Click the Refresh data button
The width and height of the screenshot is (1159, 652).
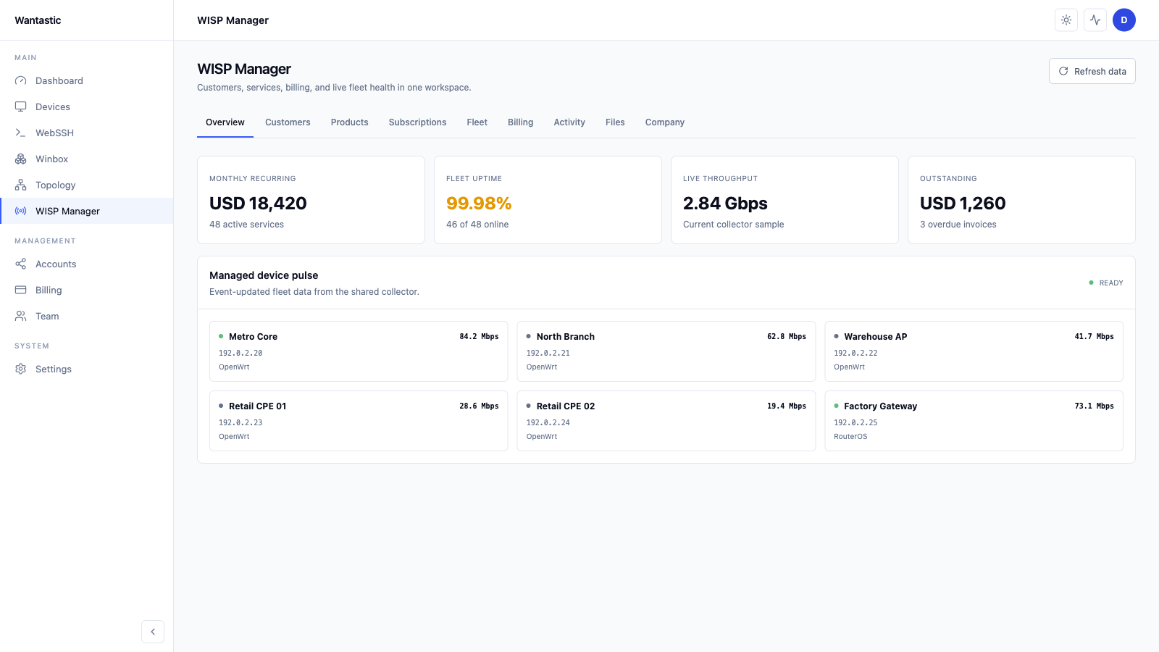point(1092,71)
